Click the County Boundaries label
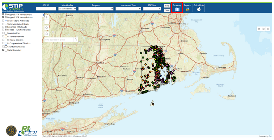Screen dimensions: 274x140 pos(16,47)
